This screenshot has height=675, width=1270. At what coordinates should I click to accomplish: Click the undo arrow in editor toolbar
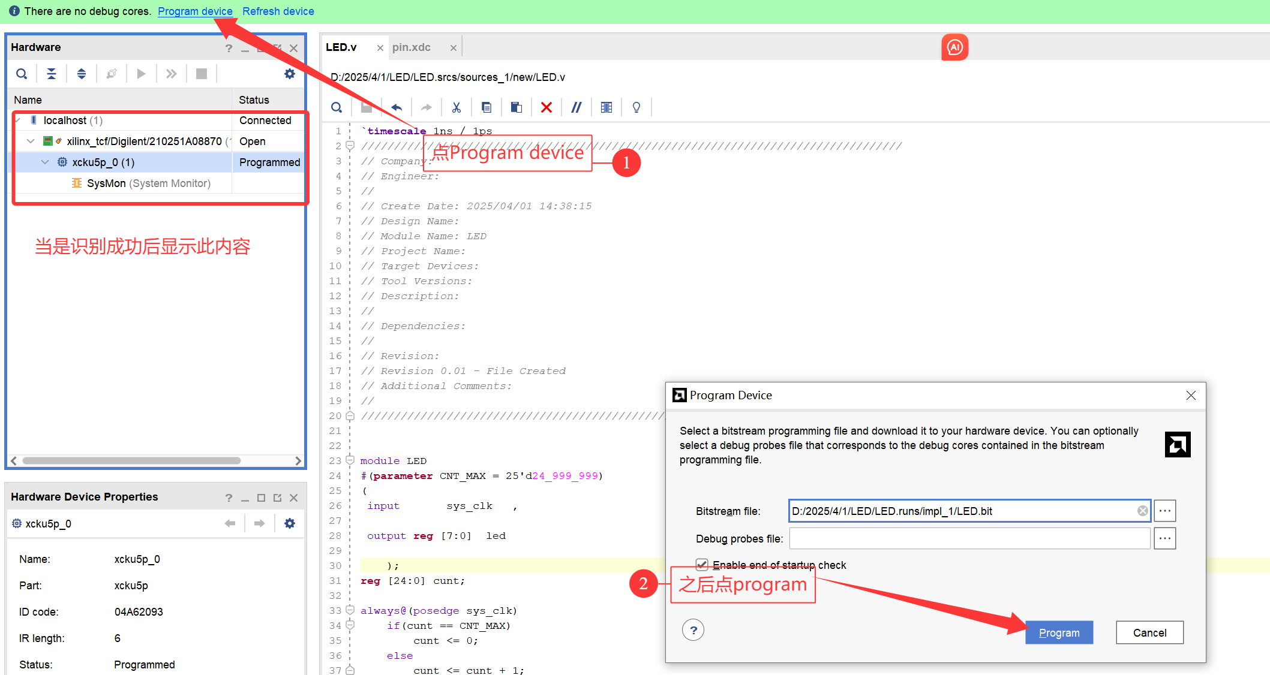[x=397, y=107]
